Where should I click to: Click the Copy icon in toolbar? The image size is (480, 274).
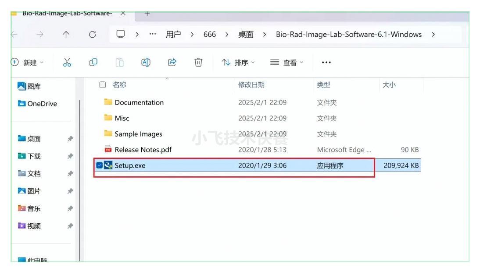[x=93, y=62]
